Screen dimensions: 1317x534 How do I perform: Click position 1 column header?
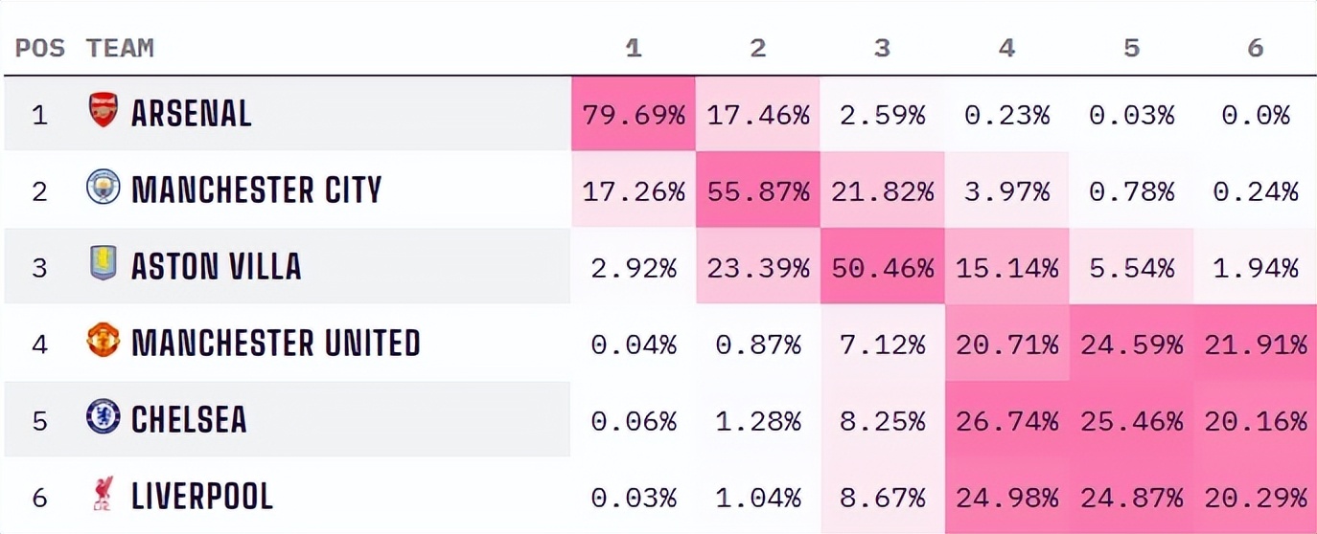634,48
